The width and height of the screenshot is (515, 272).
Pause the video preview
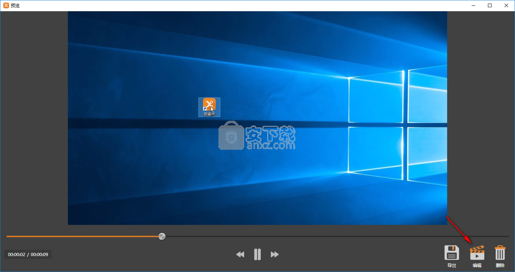(x=257, y=254)
